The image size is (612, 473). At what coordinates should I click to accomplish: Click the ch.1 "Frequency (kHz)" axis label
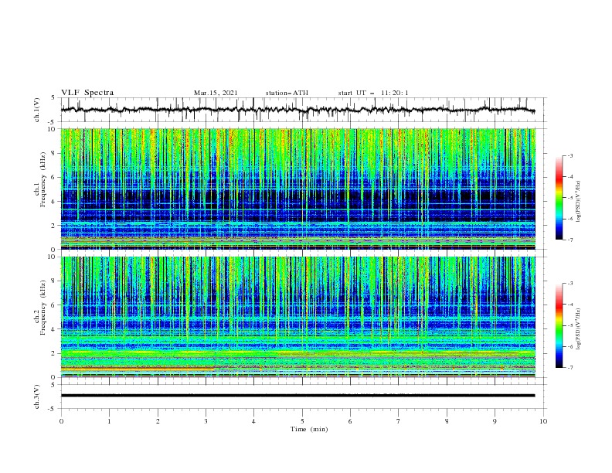point(43,180)
